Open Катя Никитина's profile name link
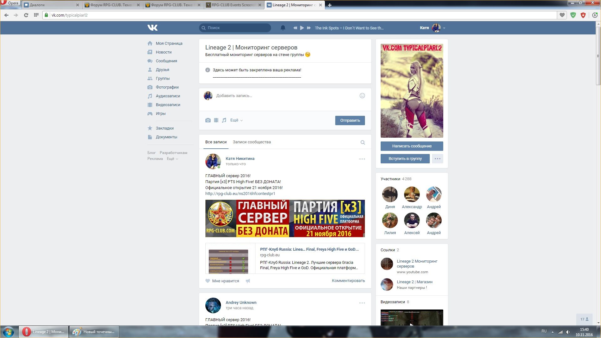The width and height of the screenshot is (601, 338). [240, 159]
